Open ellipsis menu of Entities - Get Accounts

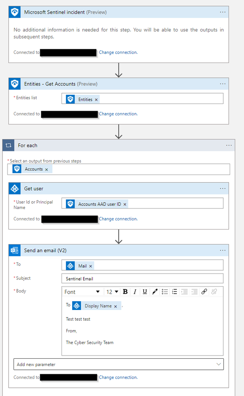[x=223, y=84]
